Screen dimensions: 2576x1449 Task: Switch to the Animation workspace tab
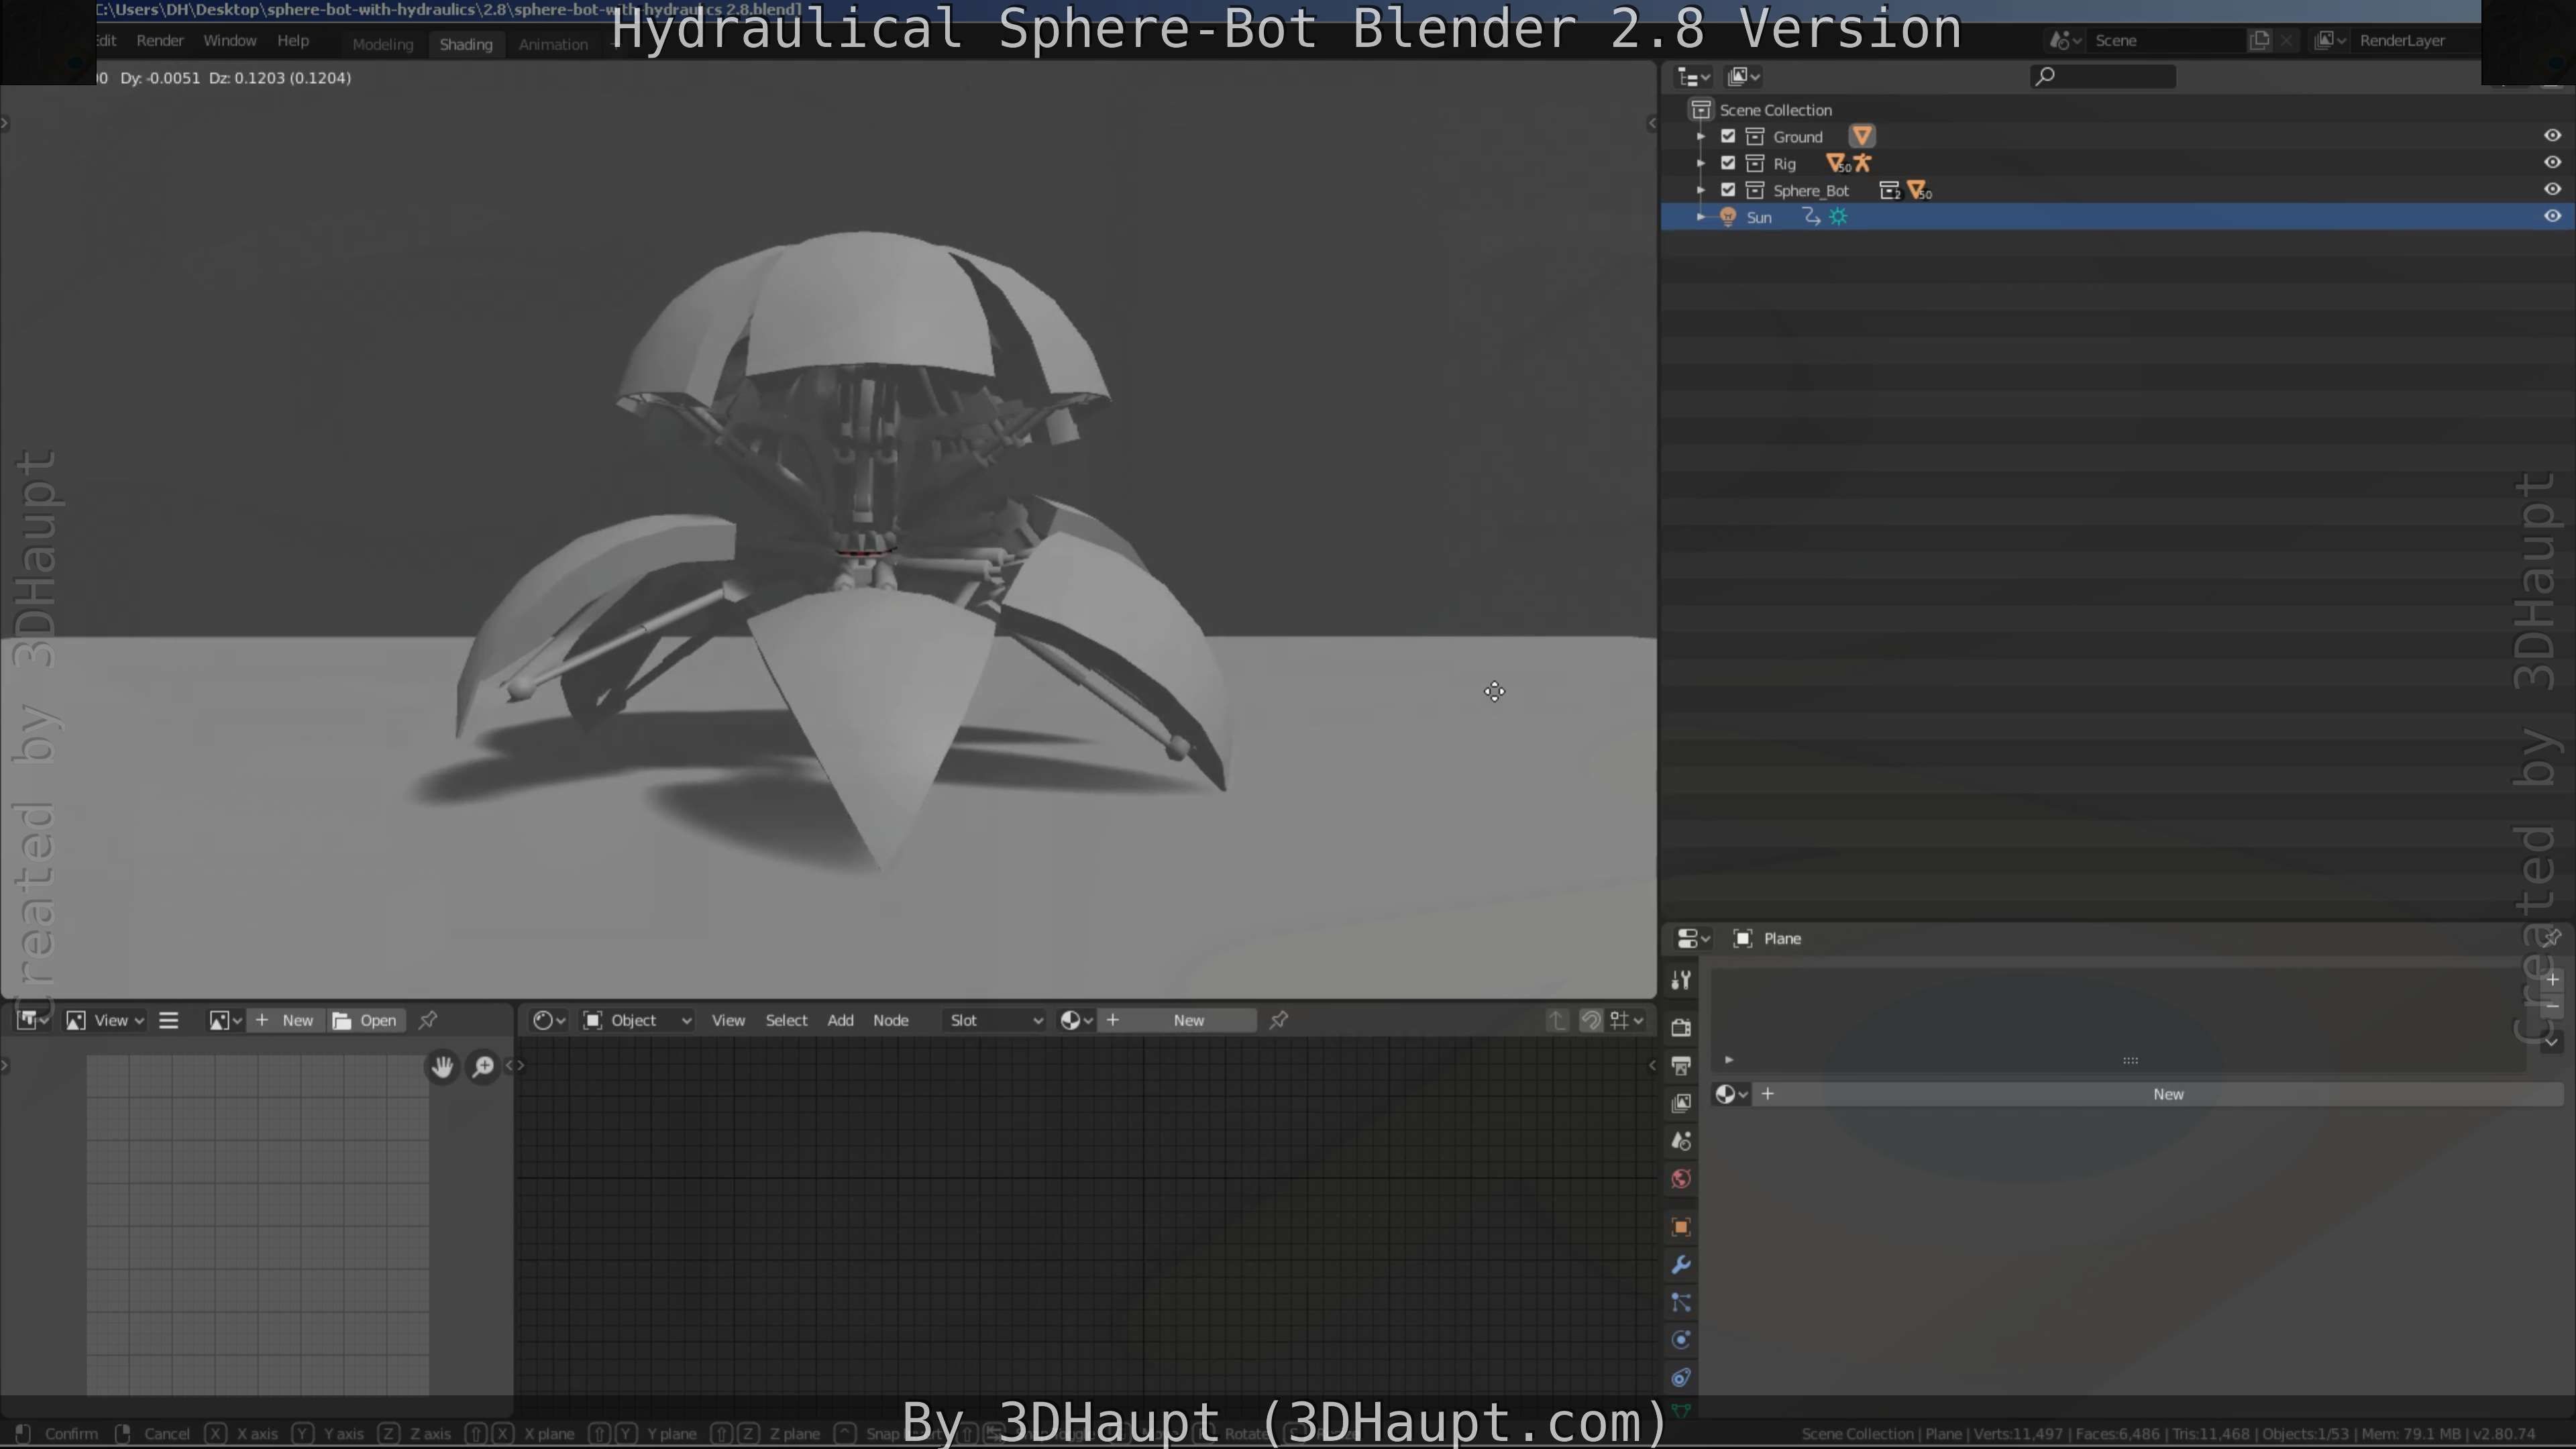click(553, 44)
